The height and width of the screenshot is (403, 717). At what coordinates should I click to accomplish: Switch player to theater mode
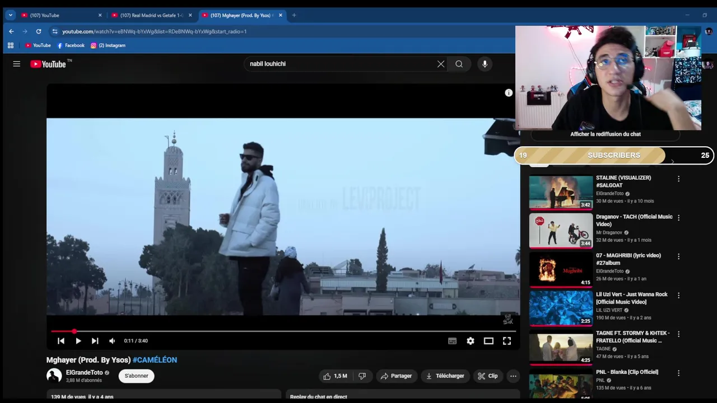[x=488, y=341]
